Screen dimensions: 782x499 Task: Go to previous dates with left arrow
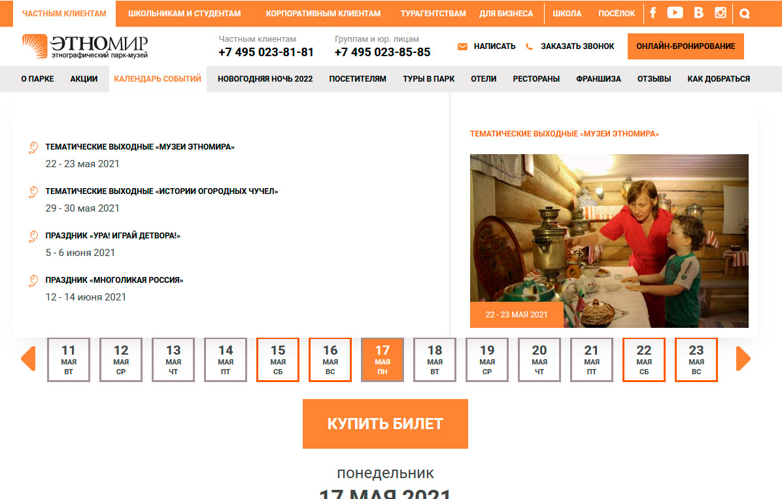tap(28, 359)
